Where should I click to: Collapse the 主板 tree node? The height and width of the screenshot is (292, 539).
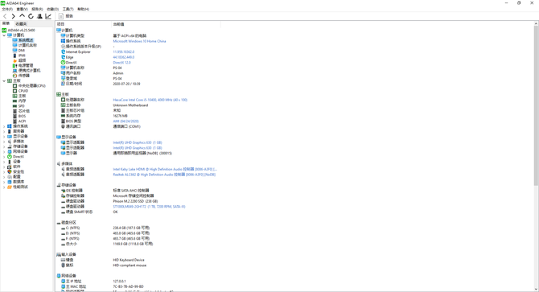pos(4,80)
